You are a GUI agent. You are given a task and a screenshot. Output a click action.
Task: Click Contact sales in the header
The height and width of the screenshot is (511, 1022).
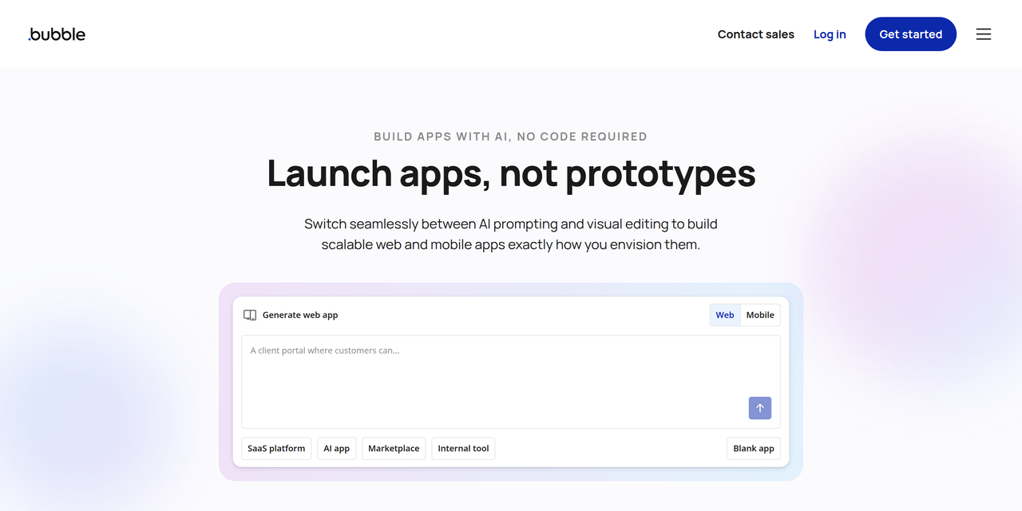click(x=756, y=34)
